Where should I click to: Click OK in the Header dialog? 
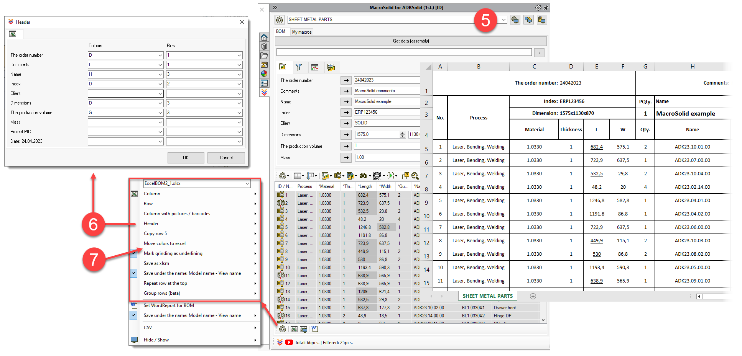186,158
